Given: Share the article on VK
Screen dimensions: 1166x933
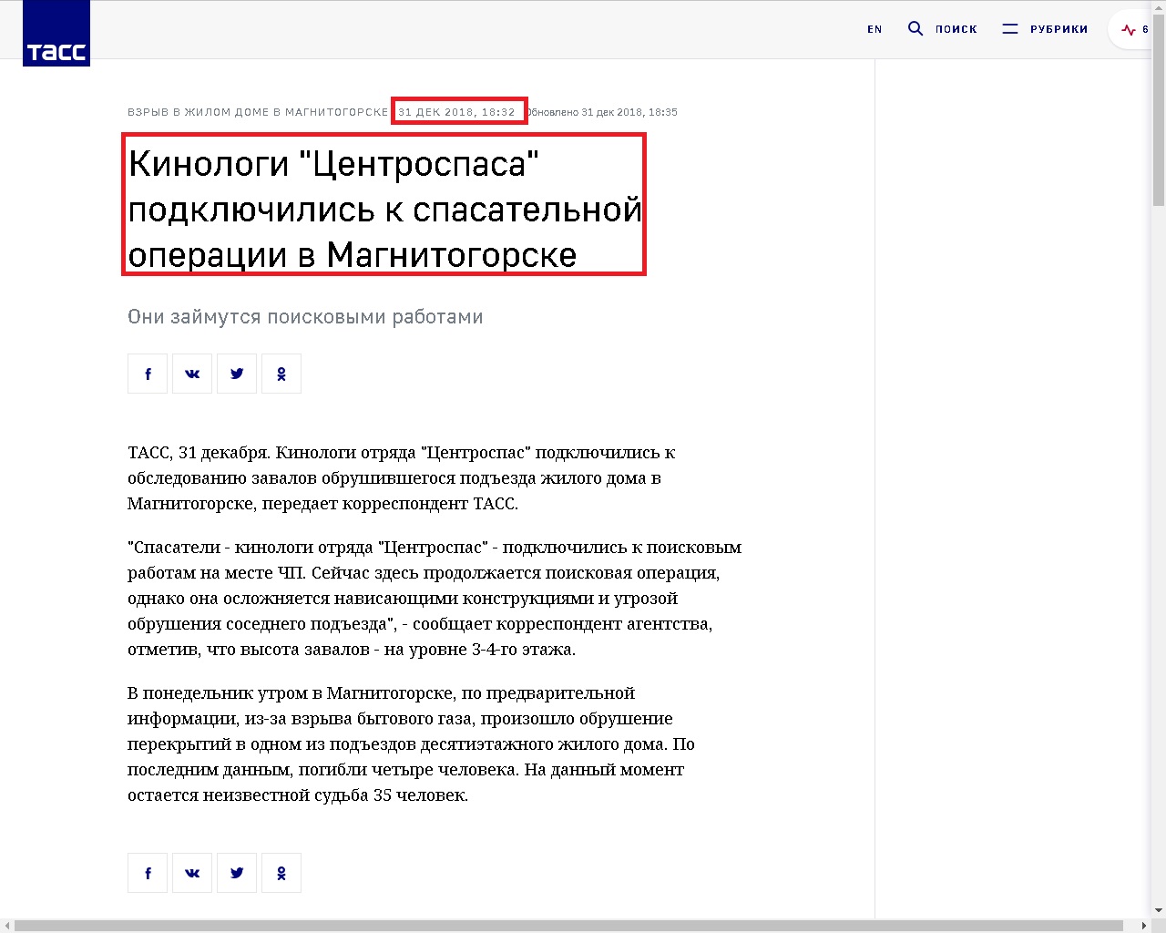Looking at the screenshot, I should click(191, 374).
